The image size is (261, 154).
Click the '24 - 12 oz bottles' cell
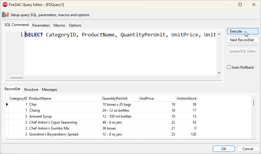pyautogui.click(x=120, y=110)
